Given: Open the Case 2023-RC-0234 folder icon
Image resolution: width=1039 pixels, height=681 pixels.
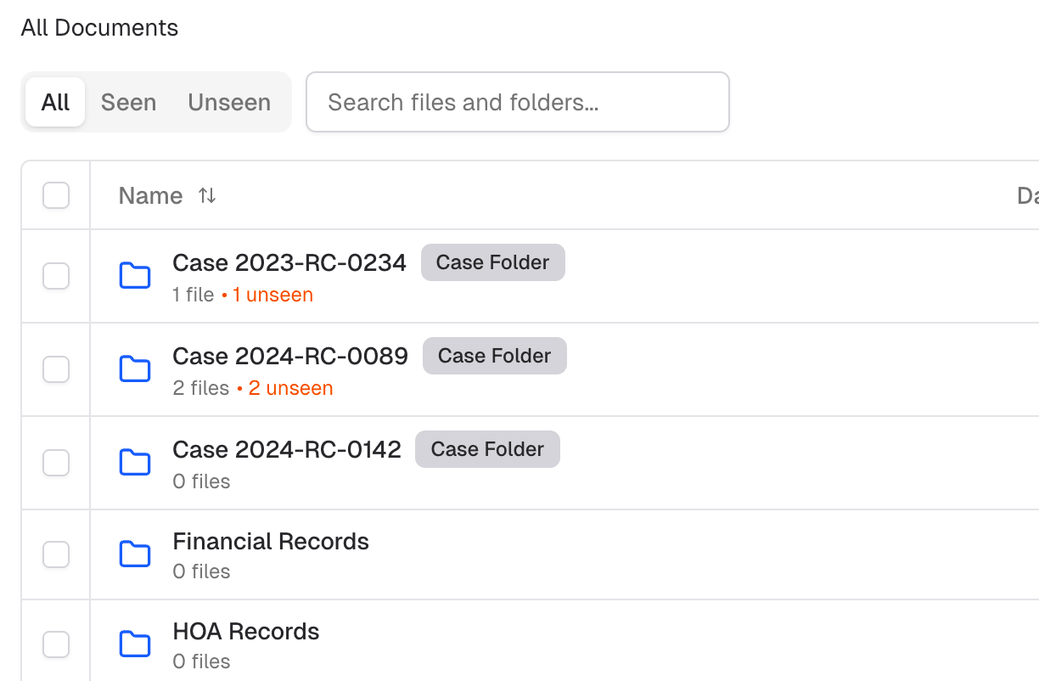Looking at the screenshot, I should pyautogui.click(x=135, y=275).
